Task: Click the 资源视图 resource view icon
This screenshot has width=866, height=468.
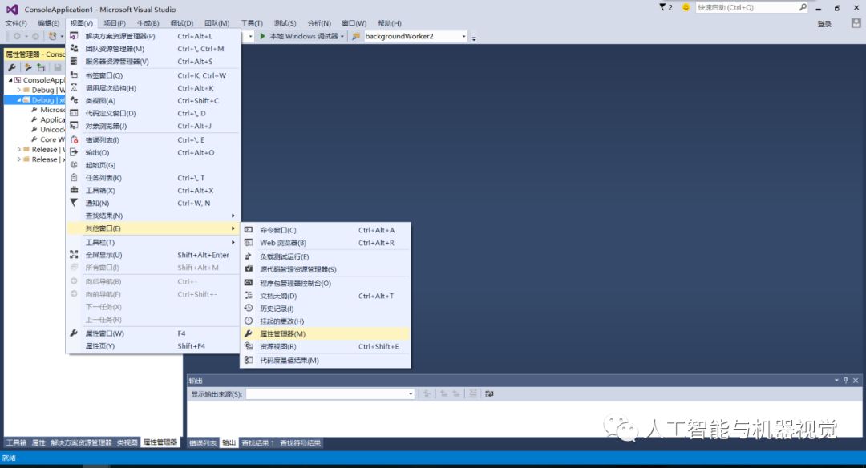Action: click(249, 346)
